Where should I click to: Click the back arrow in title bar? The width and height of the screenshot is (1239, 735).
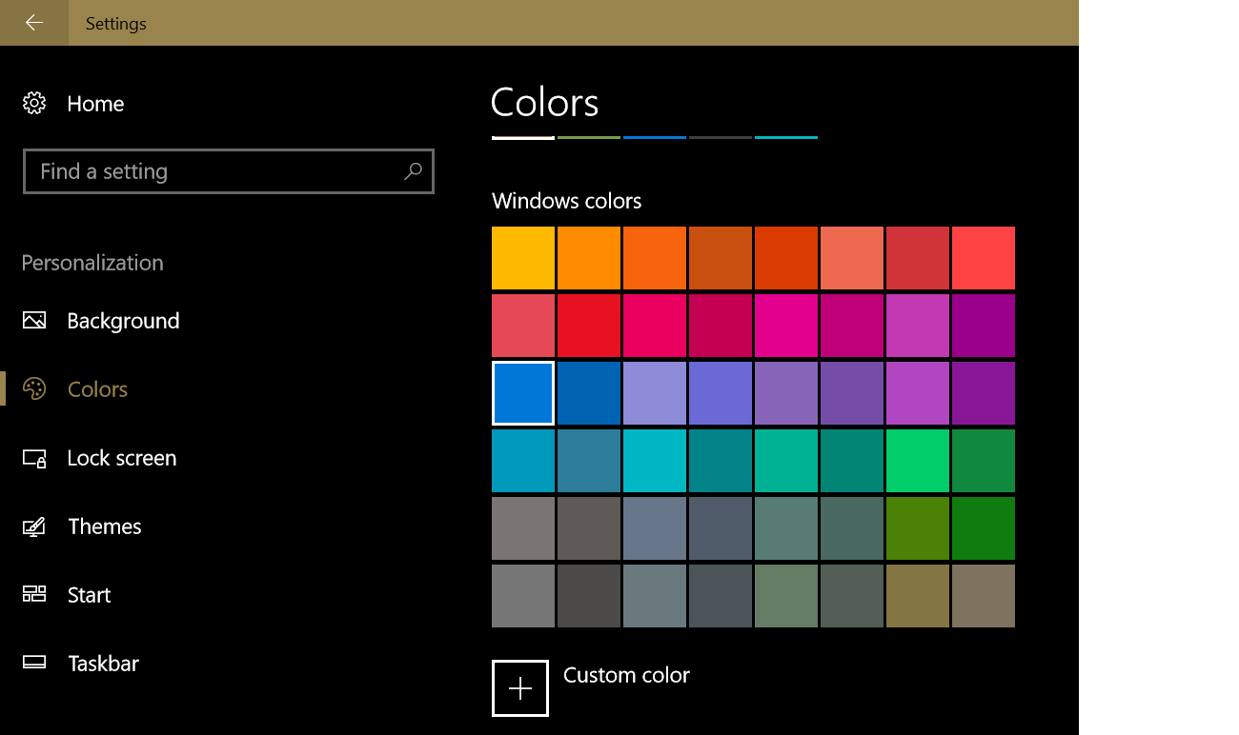(x=32, y=22)
